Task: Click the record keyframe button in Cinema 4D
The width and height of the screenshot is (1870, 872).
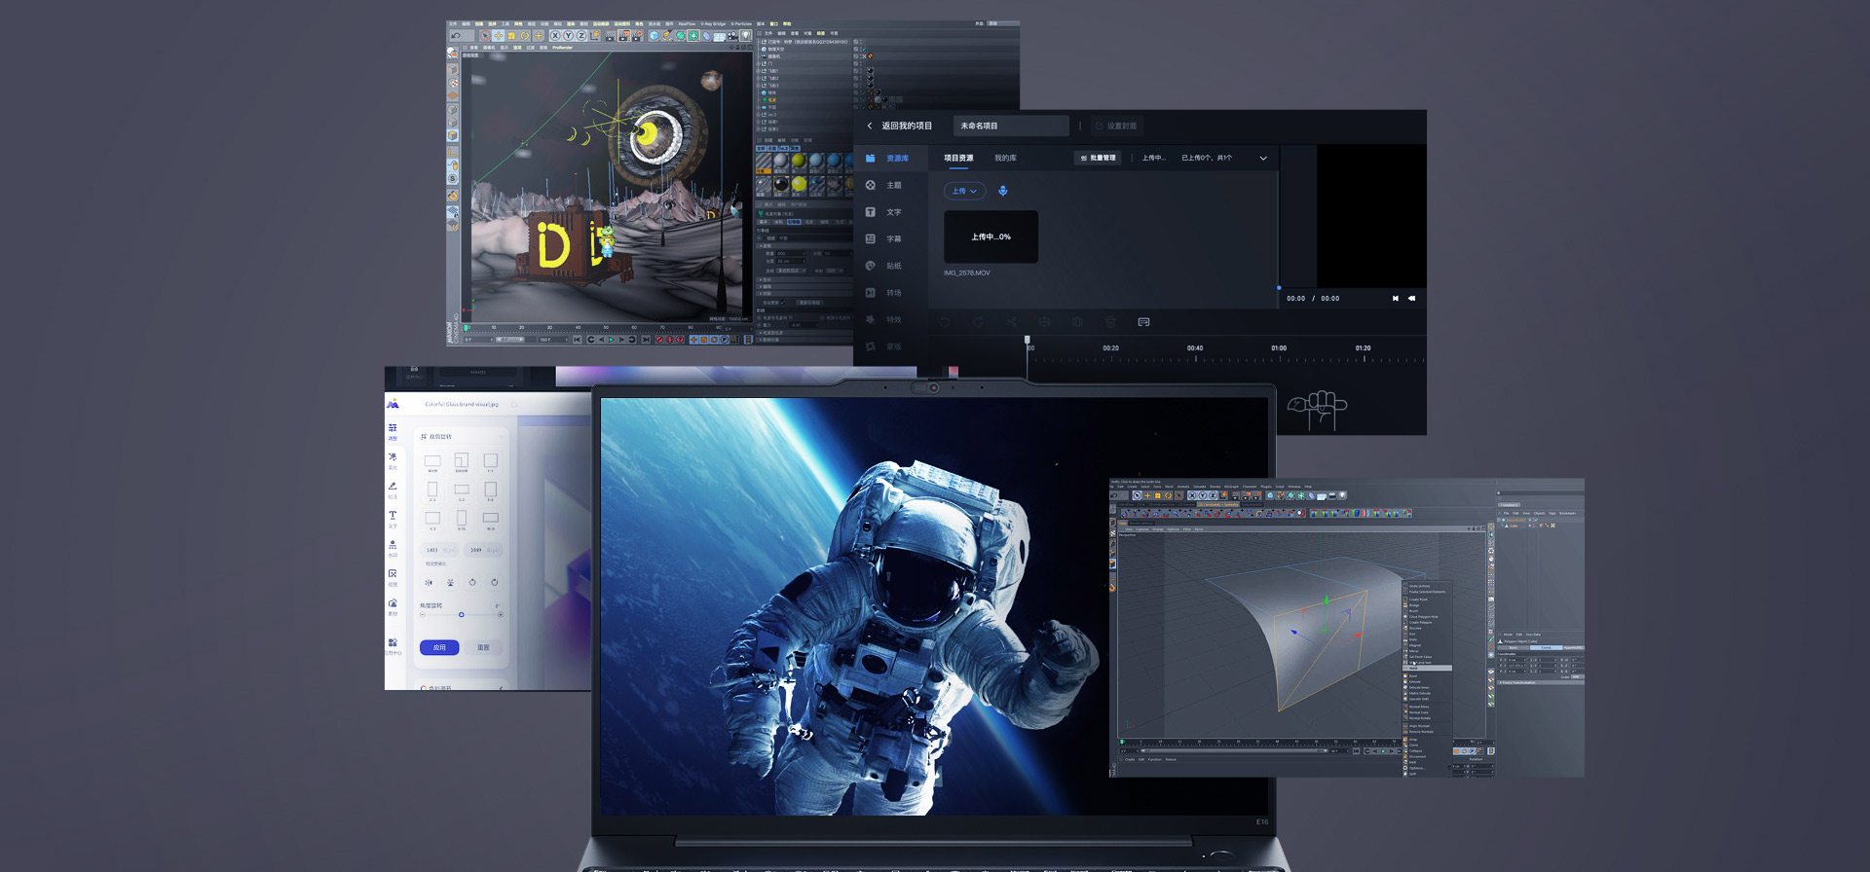Action: (659, 340)
